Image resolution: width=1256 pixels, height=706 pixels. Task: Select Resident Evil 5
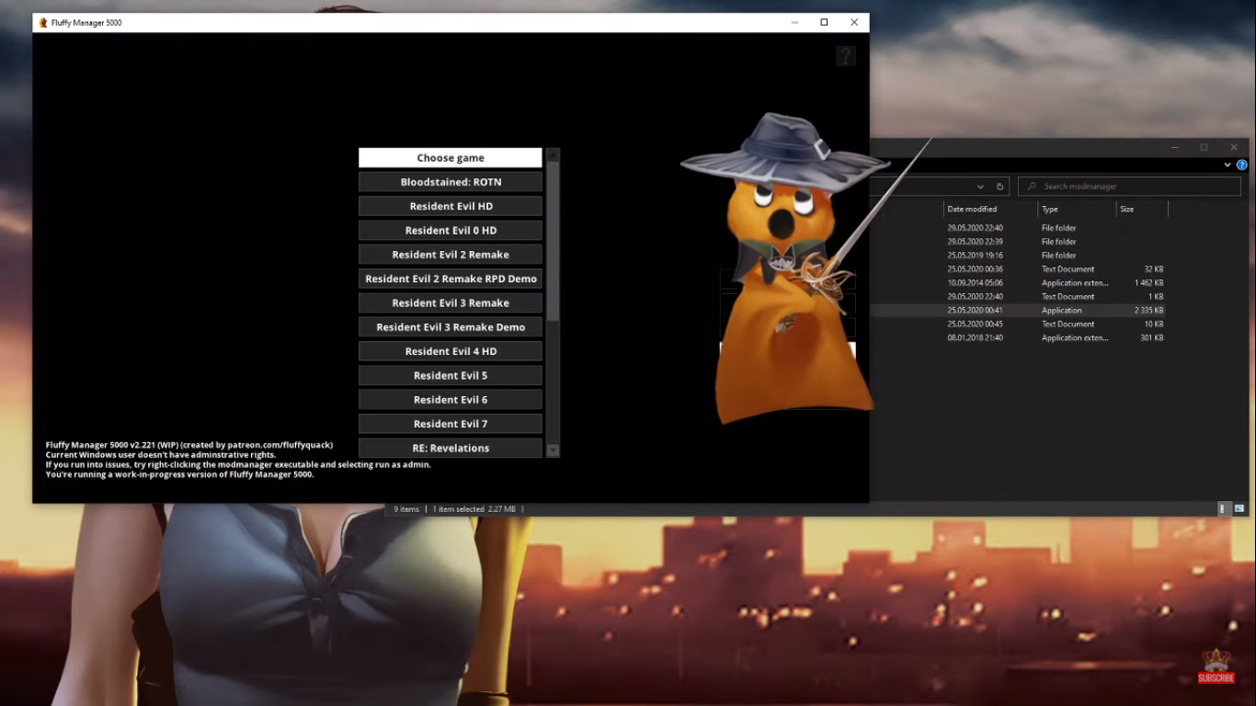pyautogui.click(x=451, y=375)
